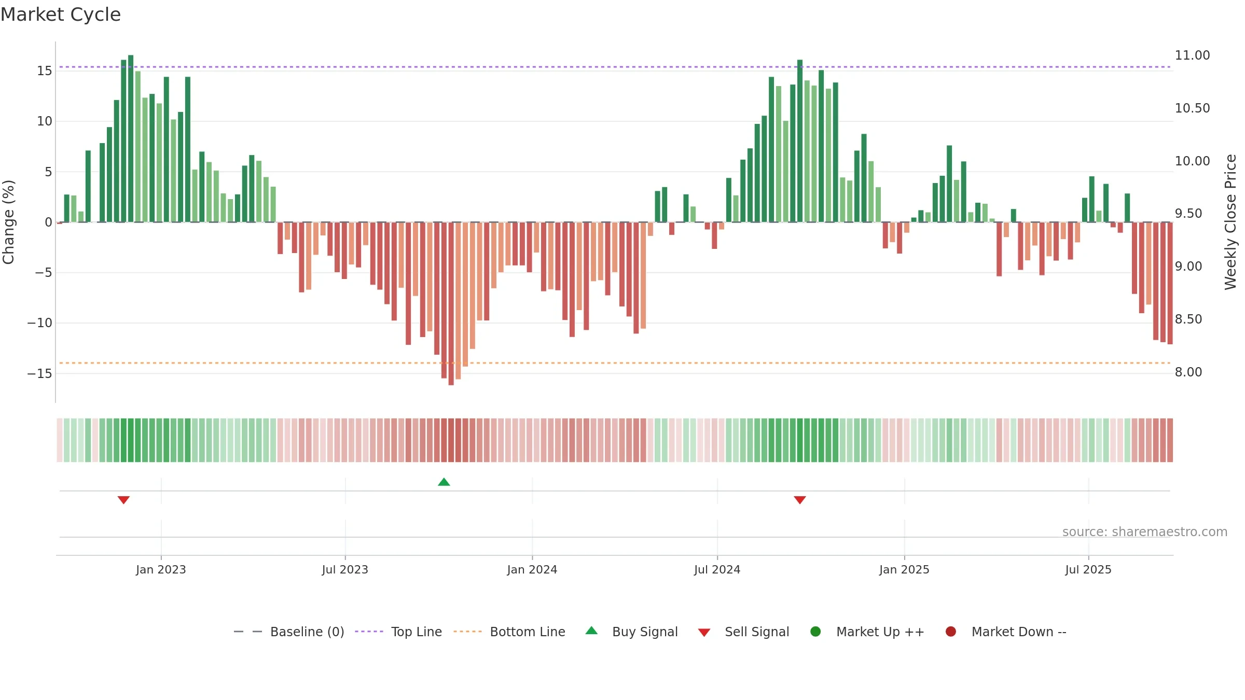The image size is (1245, 700).
Task: Click the Jul 2024 axis label
Action: 717,570
